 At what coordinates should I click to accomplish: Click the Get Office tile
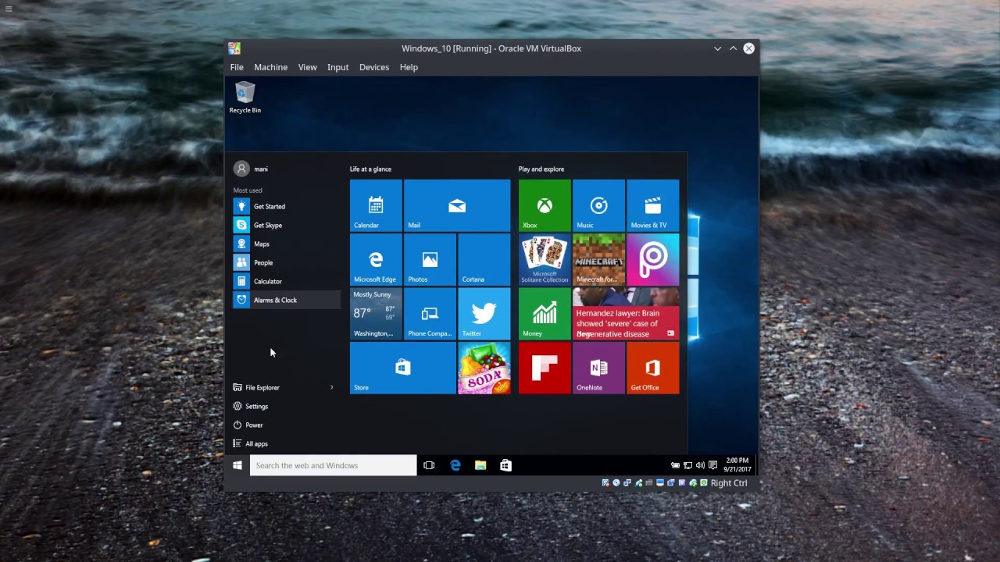click(652, 368)
